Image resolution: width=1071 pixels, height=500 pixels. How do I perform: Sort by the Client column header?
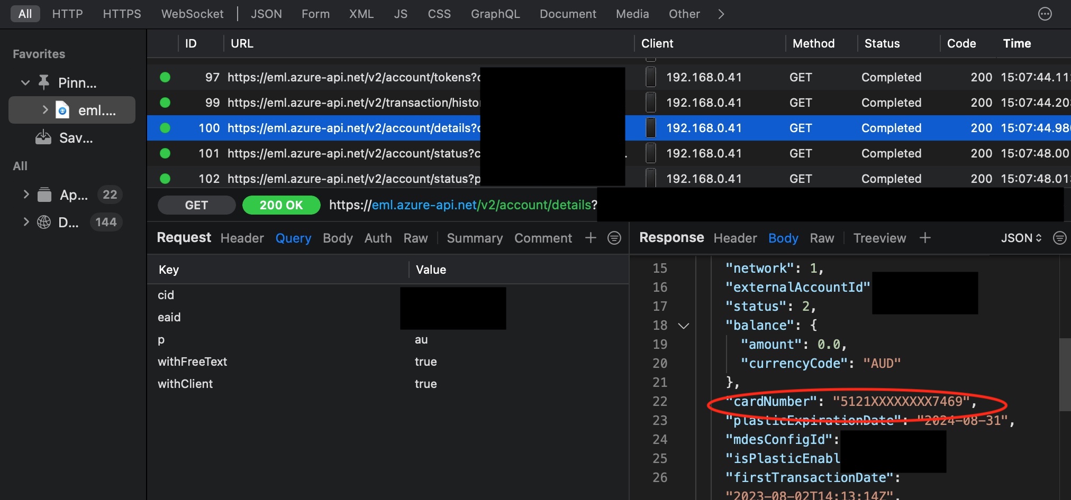coord(657,43)
